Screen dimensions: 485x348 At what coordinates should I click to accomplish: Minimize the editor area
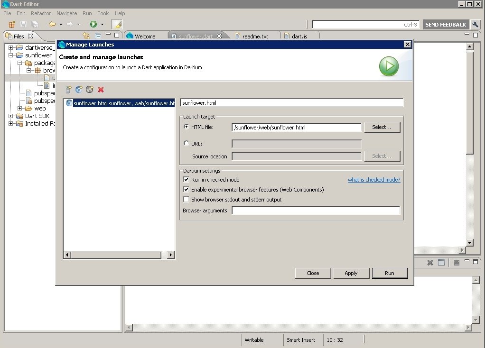coord(467,34)
